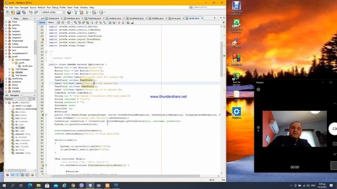Expand the jframe project node
Viewport: 337px width, 189px height.
pyautogui.click(x=6, y=85)
